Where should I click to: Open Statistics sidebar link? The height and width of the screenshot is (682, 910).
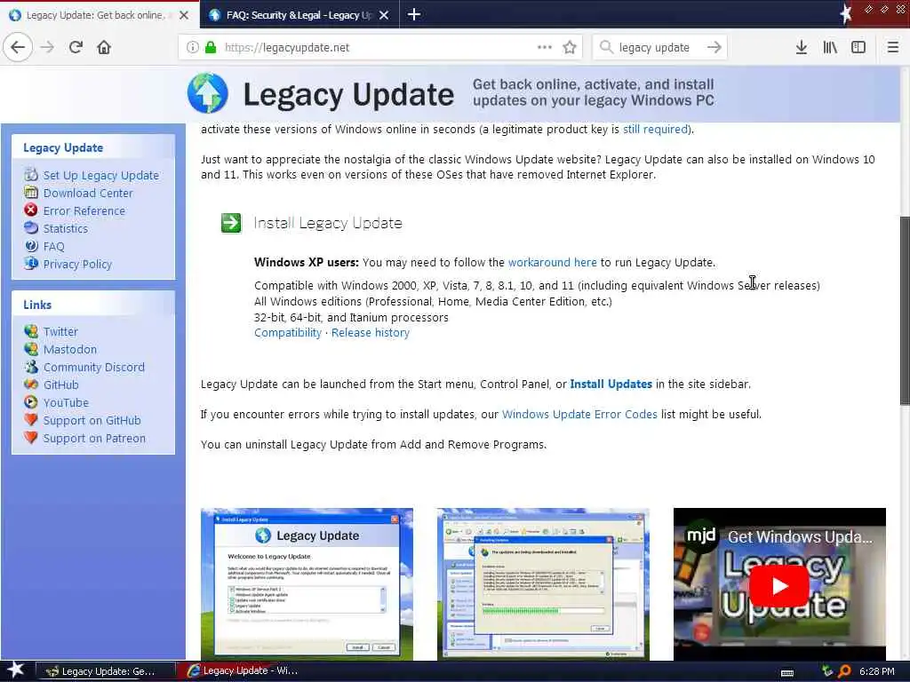pos(66,228)
